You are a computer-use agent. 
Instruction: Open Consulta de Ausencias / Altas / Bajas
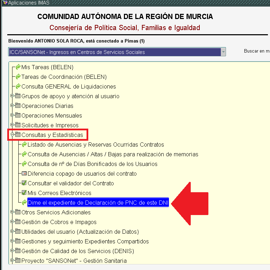point(113,154)
